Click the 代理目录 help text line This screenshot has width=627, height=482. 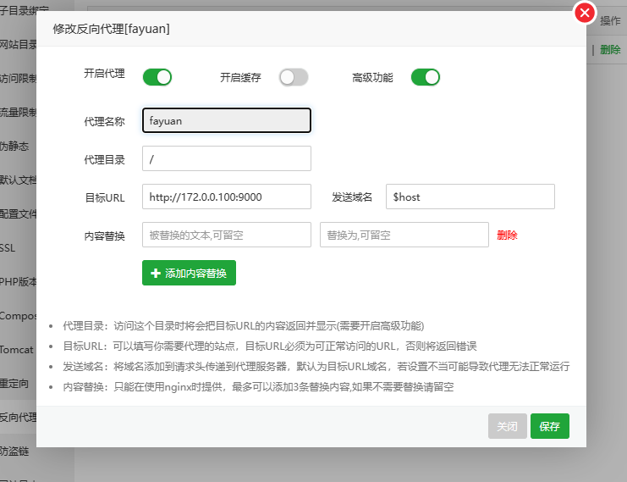click(x=243, y=326)
